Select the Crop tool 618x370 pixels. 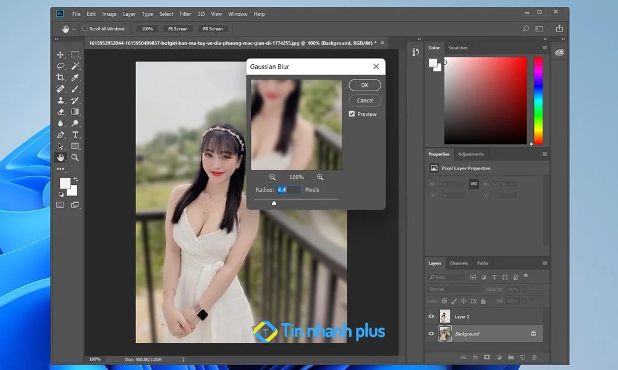[x=61, y=77]
